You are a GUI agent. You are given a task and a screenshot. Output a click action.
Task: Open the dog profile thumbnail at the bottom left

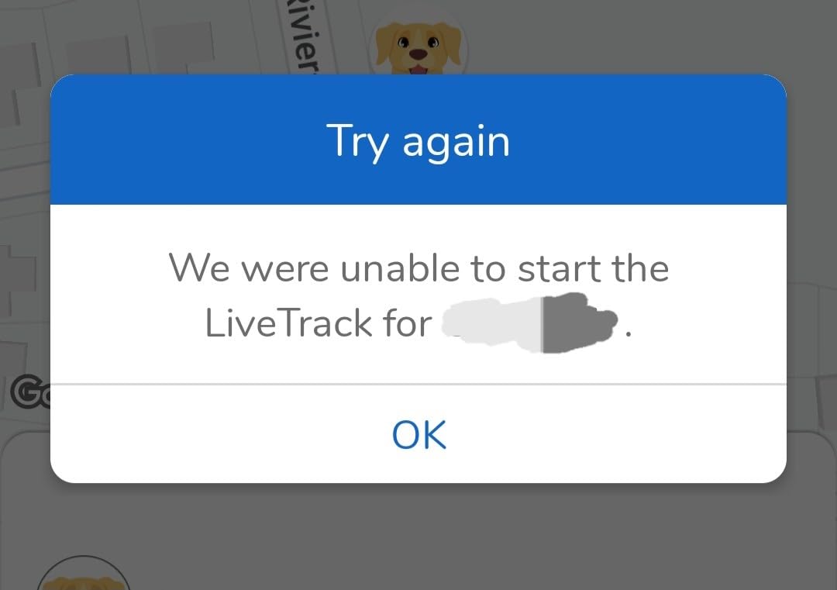tap(83, 574)
